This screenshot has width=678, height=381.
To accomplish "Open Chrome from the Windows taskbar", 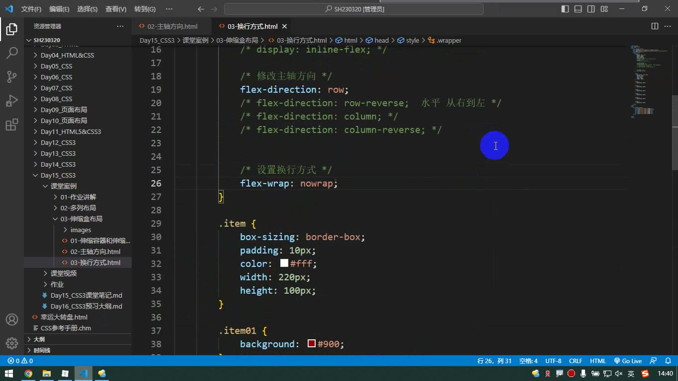I will [28, 374].
